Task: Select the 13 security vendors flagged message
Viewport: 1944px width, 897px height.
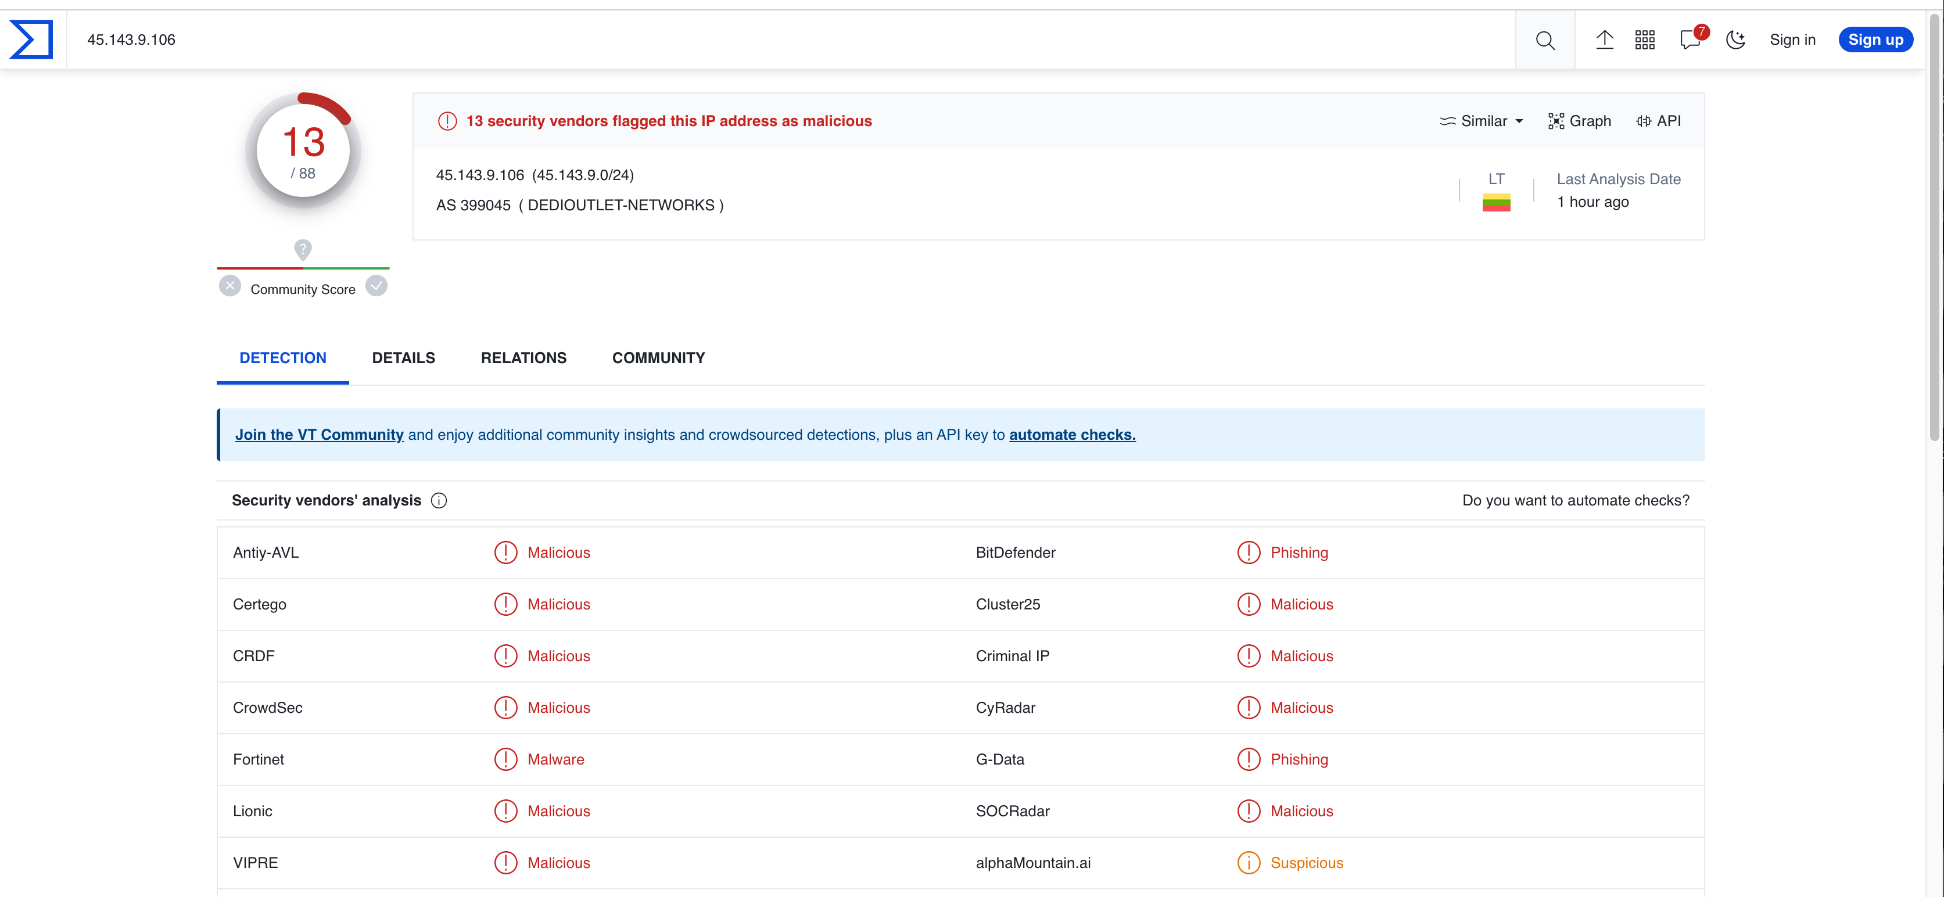Action: coord(669,121)
